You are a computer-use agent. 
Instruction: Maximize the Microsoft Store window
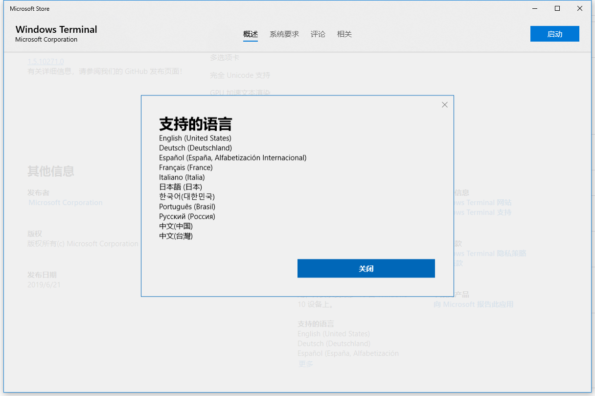pyautogui.click(x=557, y=8)
